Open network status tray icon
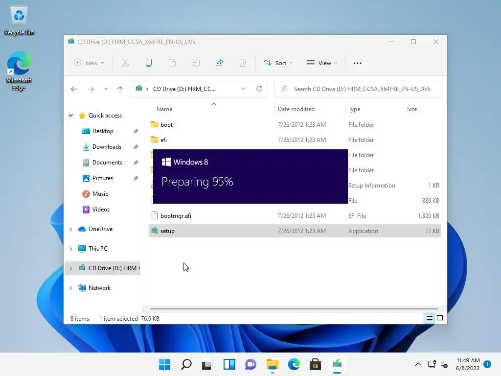 (432, 364)
